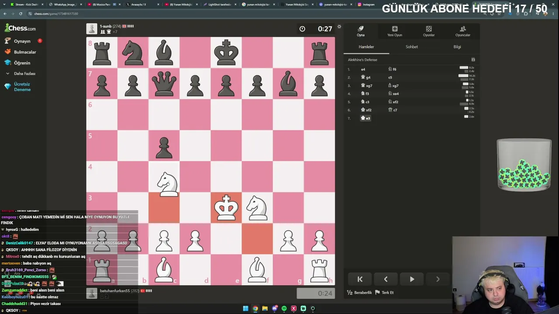This screenshot has width=559, height=314.
Task: Switch to the Oyna tab
Action: [361, 31]
